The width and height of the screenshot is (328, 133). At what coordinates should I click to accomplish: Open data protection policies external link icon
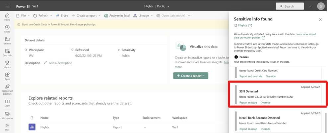pyautogui.click(x=264, y=38)
